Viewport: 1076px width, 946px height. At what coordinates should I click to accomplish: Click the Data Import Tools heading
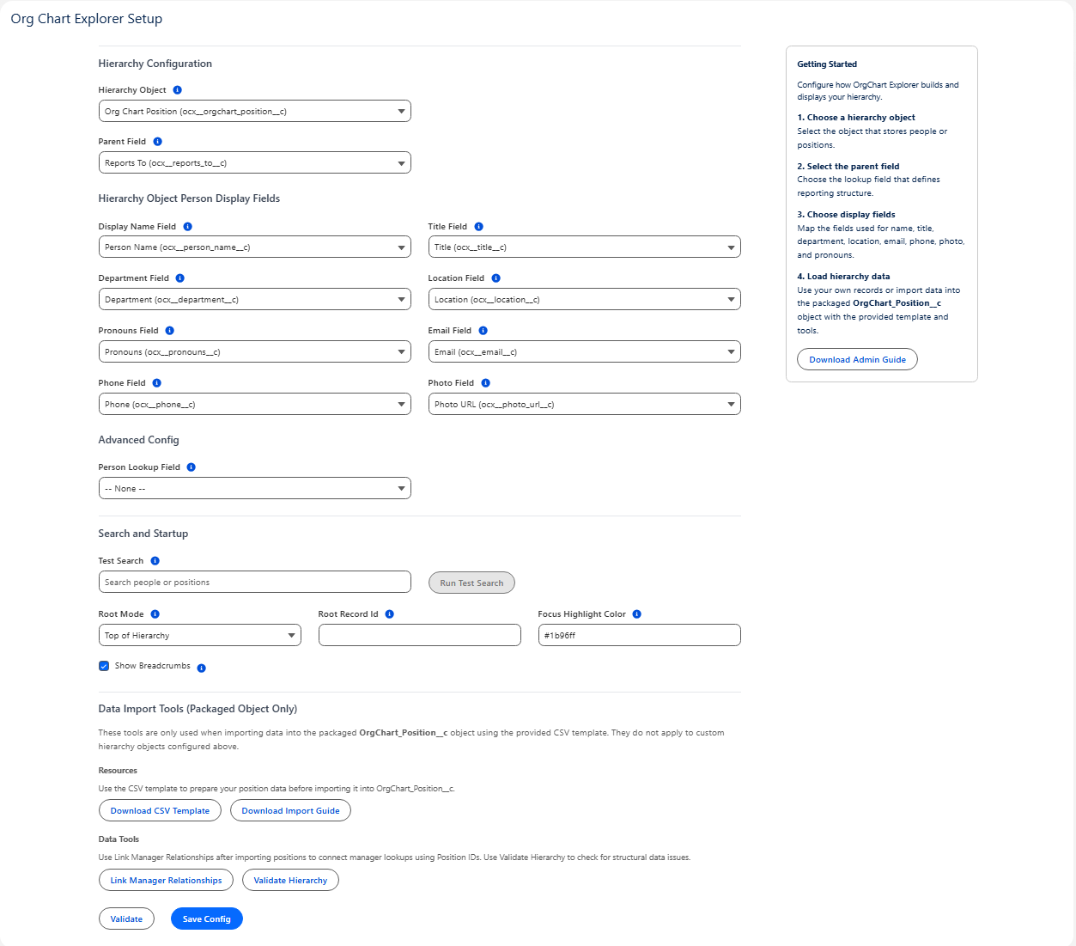click(x=198, y=709)
